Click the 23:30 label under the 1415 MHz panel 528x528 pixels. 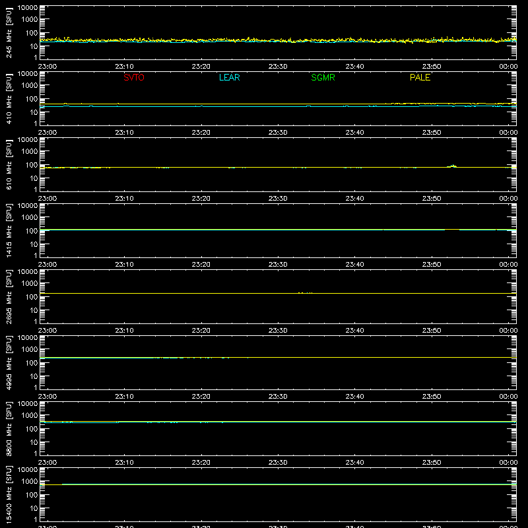pyautogui.click(x=278, y=265)
